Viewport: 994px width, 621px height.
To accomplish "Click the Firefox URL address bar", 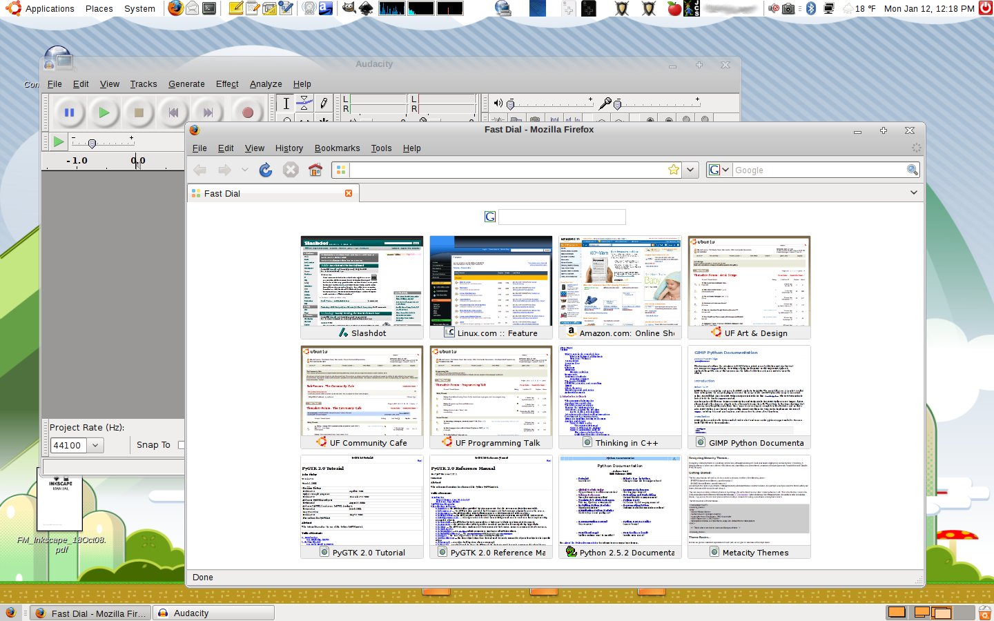I will coord(507,170).
